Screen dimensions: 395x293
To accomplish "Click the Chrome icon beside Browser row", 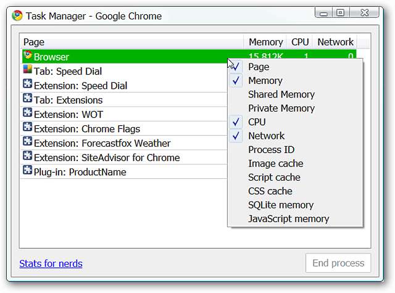I will (x=28, y=56).
